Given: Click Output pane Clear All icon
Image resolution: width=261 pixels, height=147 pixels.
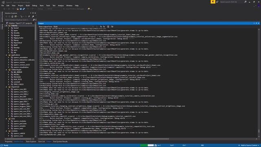Looking at the screenshot, I should point(108,27).
